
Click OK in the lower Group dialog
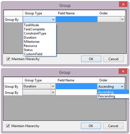tap(91, 126)
